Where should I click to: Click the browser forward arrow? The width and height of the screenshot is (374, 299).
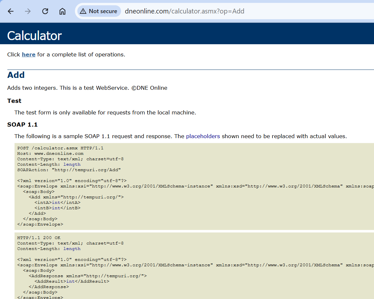(x=28, y=11)
